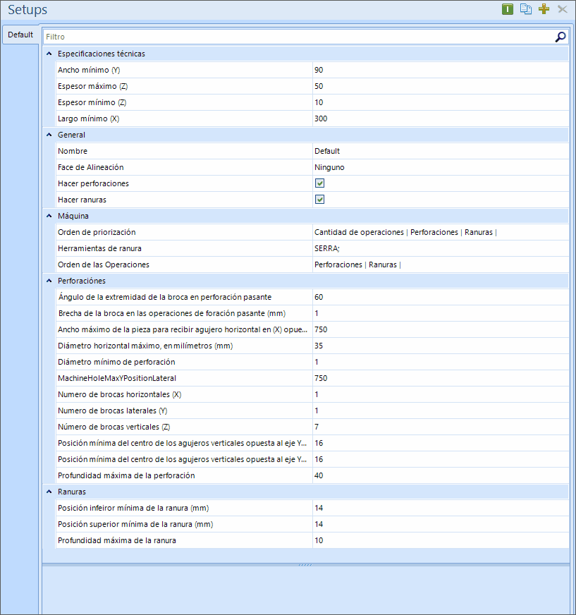Click Orden de las Operaciones value
The width and height of the screenshot is (576, 615).
tap(441, 264)
